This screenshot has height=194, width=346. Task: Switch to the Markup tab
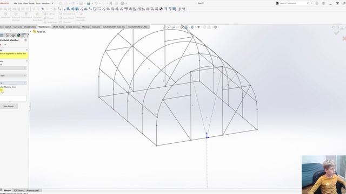pos(85,27)
